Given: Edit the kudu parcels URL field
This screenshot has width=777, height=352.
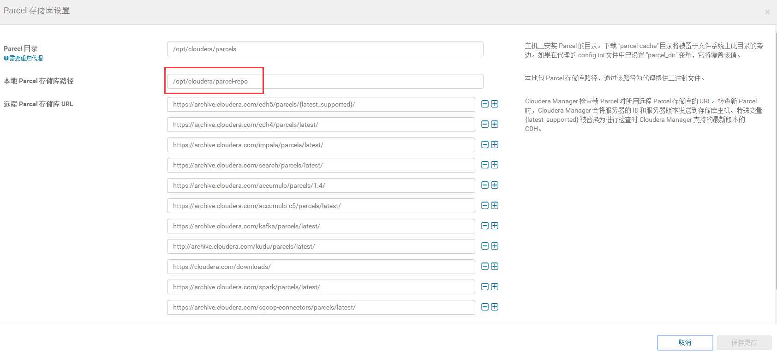Looking at the screenshot, I should pyautogui.click(x=321, y=246).
